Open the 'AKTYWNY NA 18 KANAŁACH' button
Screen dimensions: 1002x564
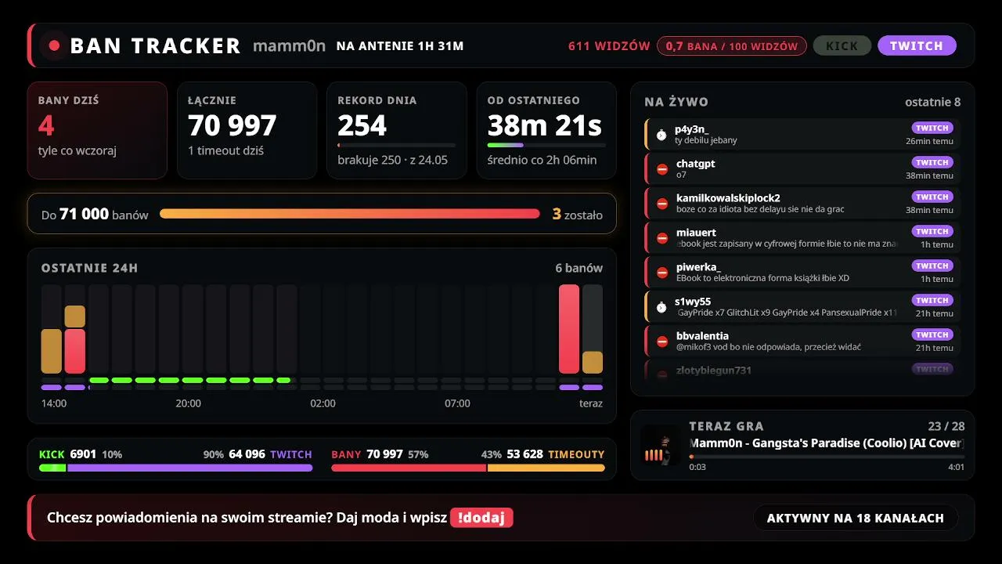coord(856,518)
